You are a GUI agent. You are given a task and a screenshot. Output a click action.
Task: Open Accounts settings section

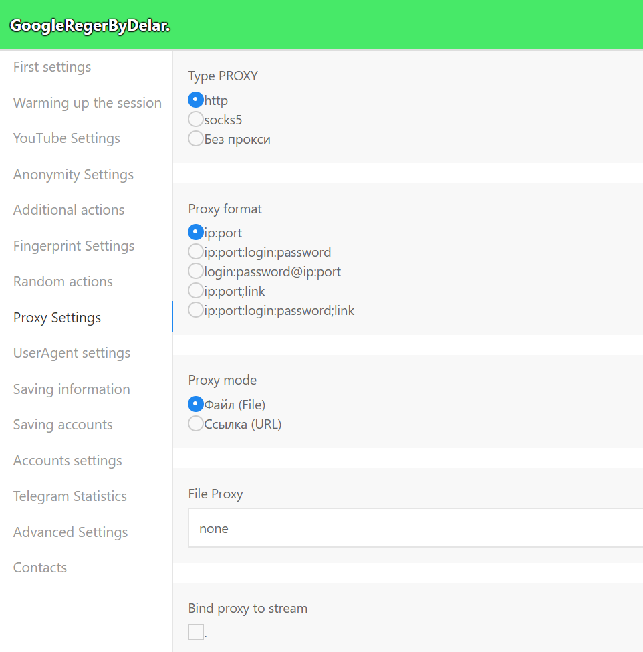(x=68, y=460)
